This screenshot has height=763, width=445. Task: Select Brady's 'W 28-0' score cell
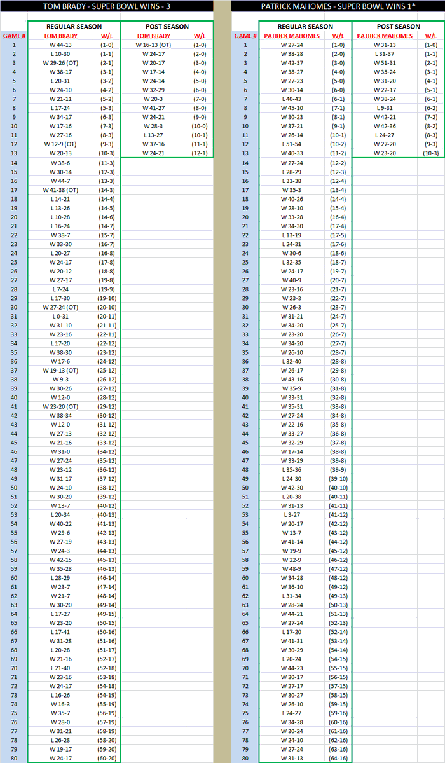pos(60,723)
